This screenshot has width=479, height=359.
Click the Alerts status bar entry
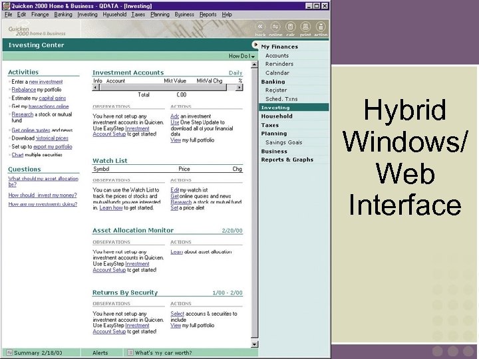[100, 353]
